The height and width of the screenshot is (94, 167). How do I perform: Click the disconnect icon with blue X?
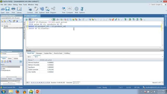[10, 21]
